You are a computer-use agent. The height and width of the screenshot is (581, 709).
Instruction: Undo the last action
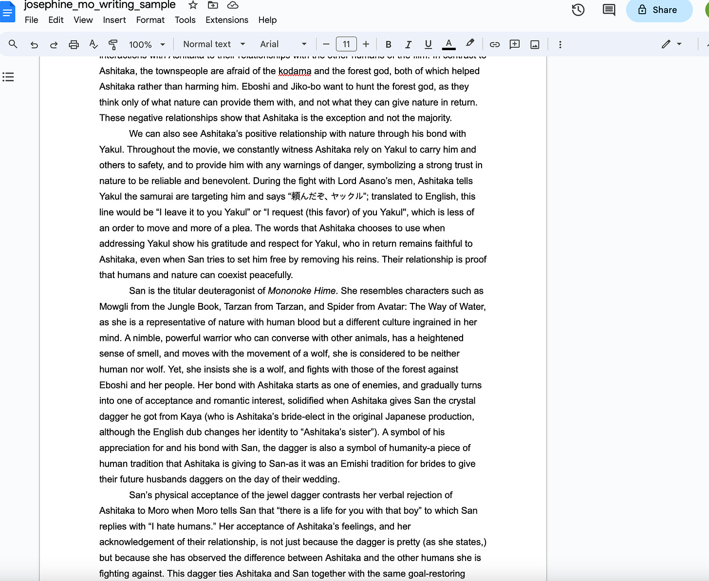coord(34,45)
